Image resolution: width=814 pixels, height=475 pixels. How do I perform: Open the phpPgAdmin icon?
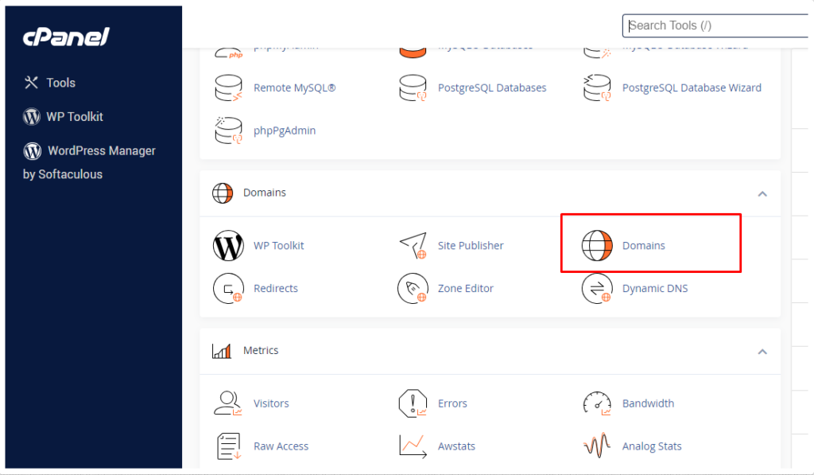228,130
